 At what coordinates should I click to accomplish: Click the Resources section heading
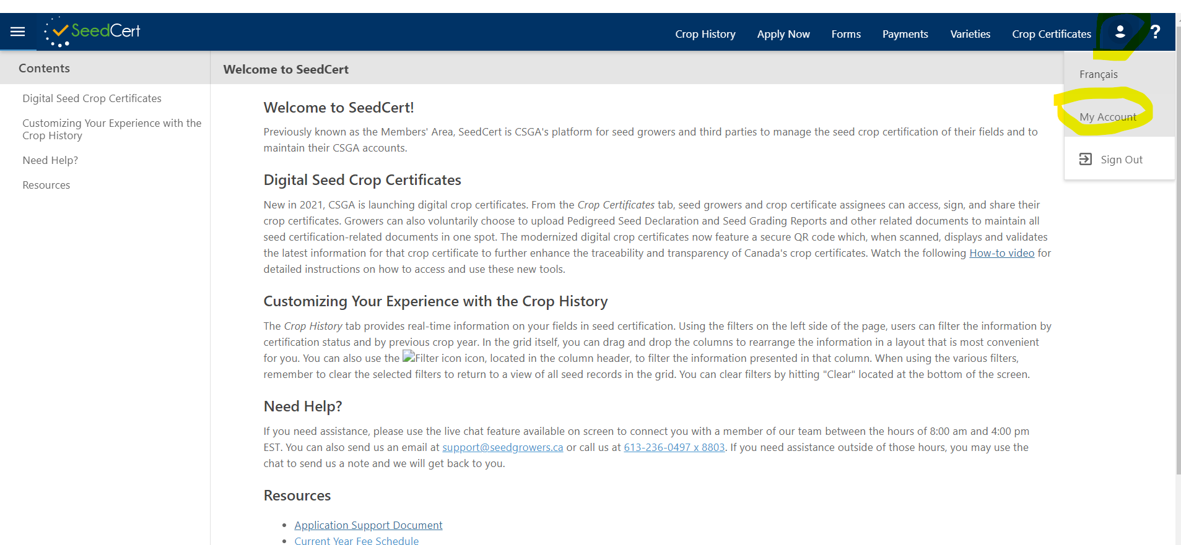pos(297,496)
